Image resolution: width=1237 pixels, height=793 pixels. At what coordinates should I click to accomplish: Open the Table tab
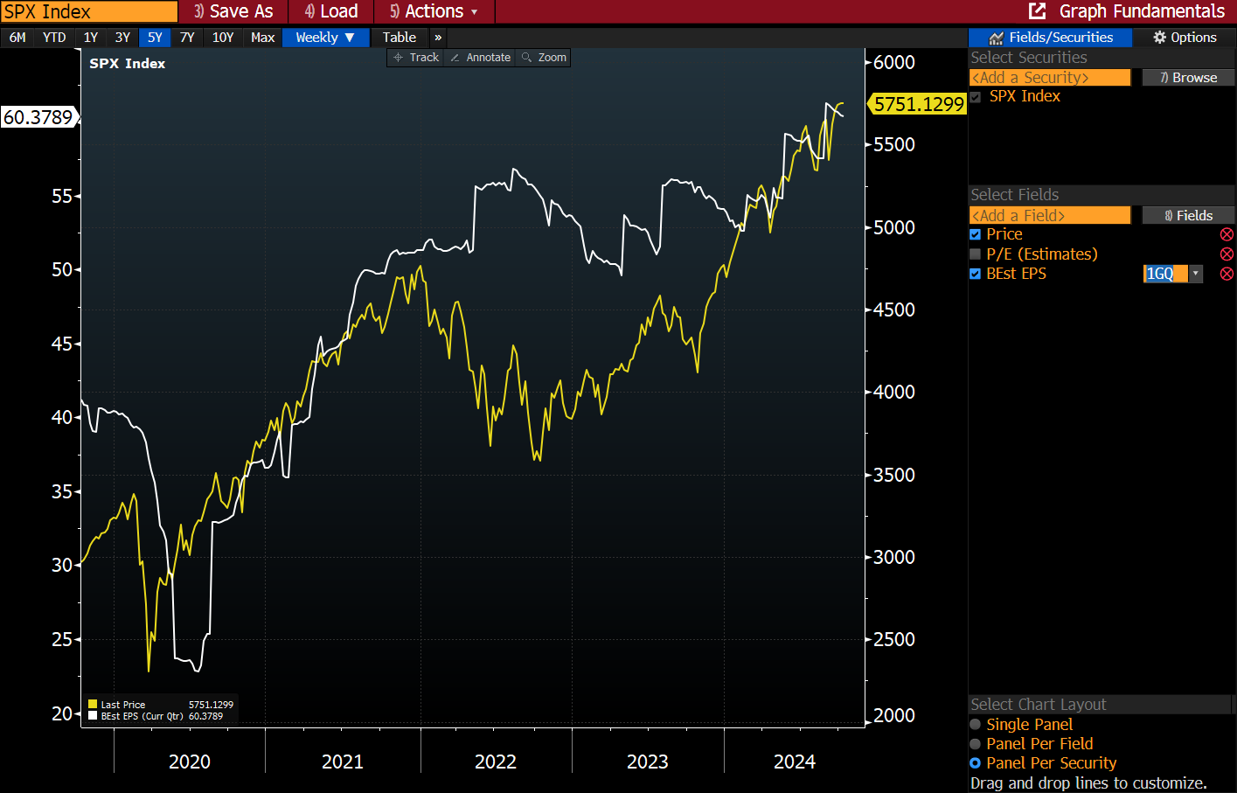pyautogui.click(x=399, y=37)
